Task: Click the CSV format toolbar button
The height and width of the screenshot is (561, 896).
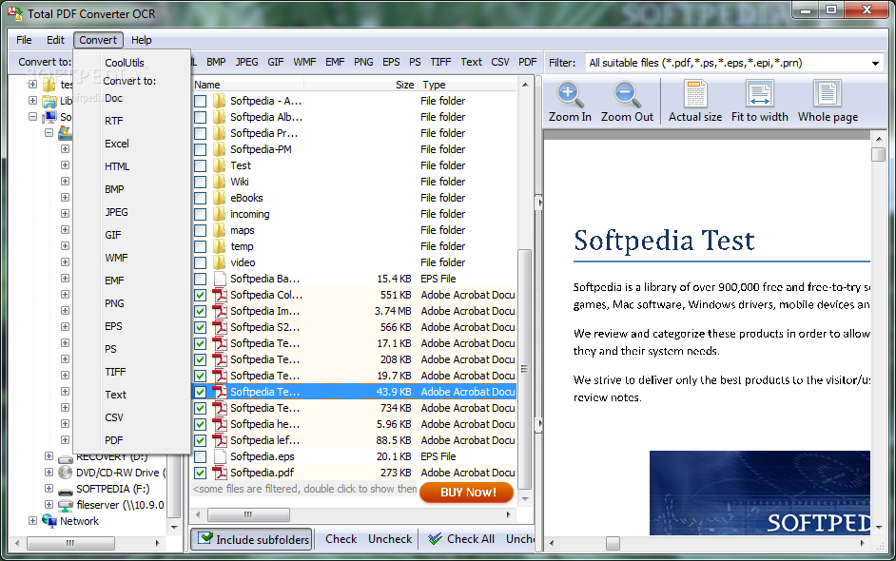Action: point(500,62)
